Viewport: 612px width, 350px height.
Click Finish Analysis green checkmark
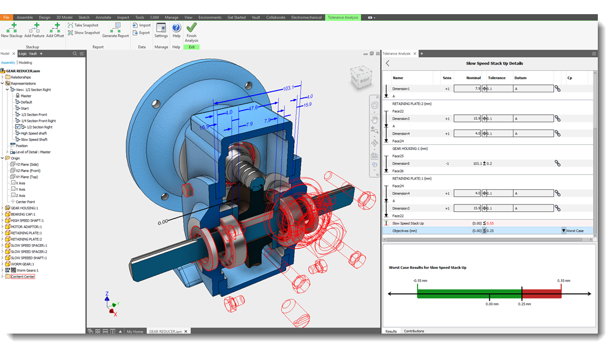[192, 32]
